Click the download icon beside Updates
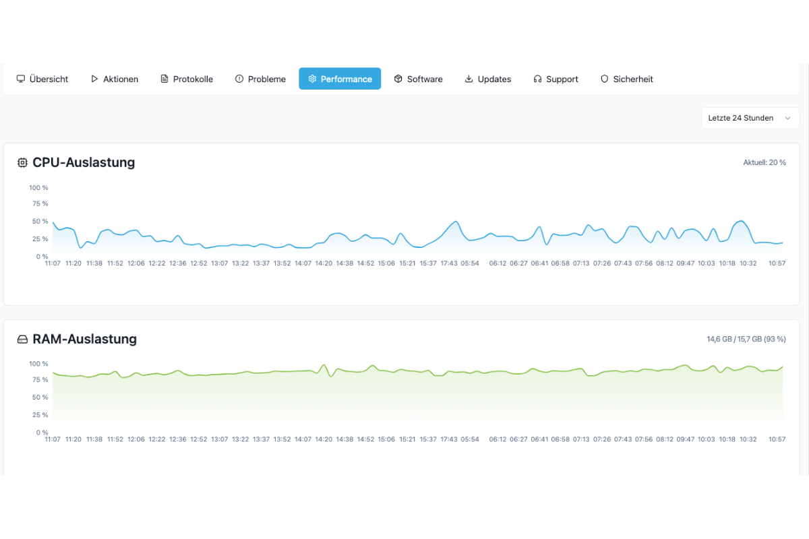The image size is (809, 539). tap(469, 79)
